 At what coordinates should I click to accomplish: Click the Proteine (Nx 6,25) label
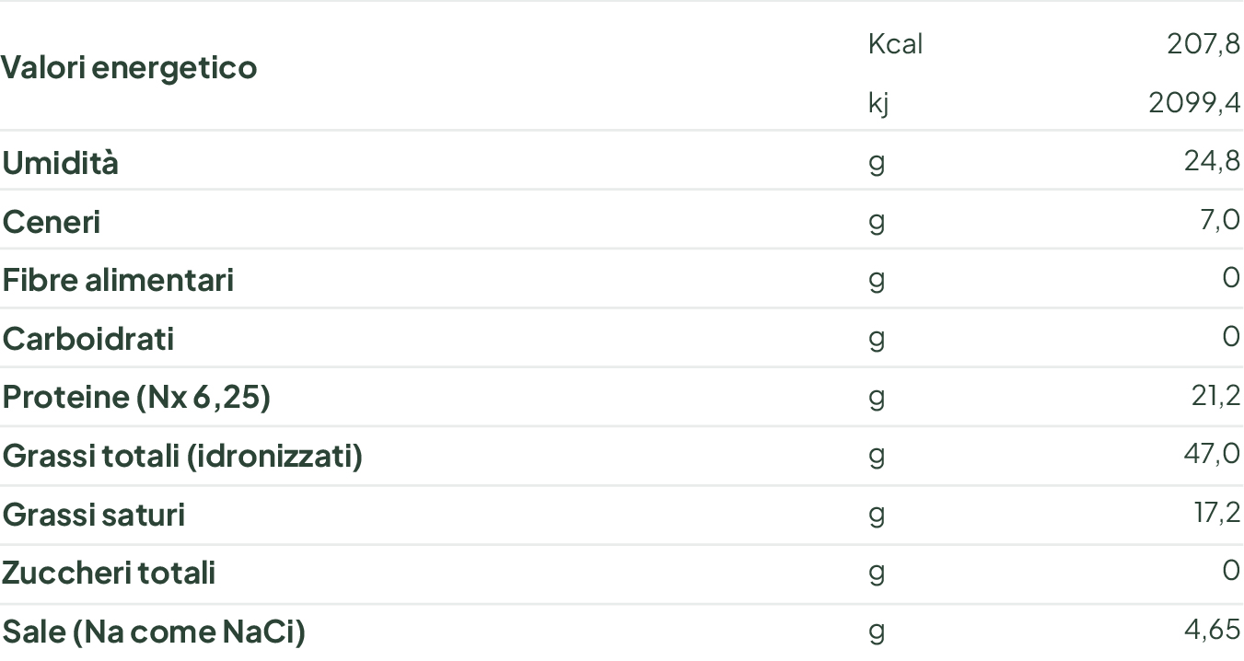[136, 397]
